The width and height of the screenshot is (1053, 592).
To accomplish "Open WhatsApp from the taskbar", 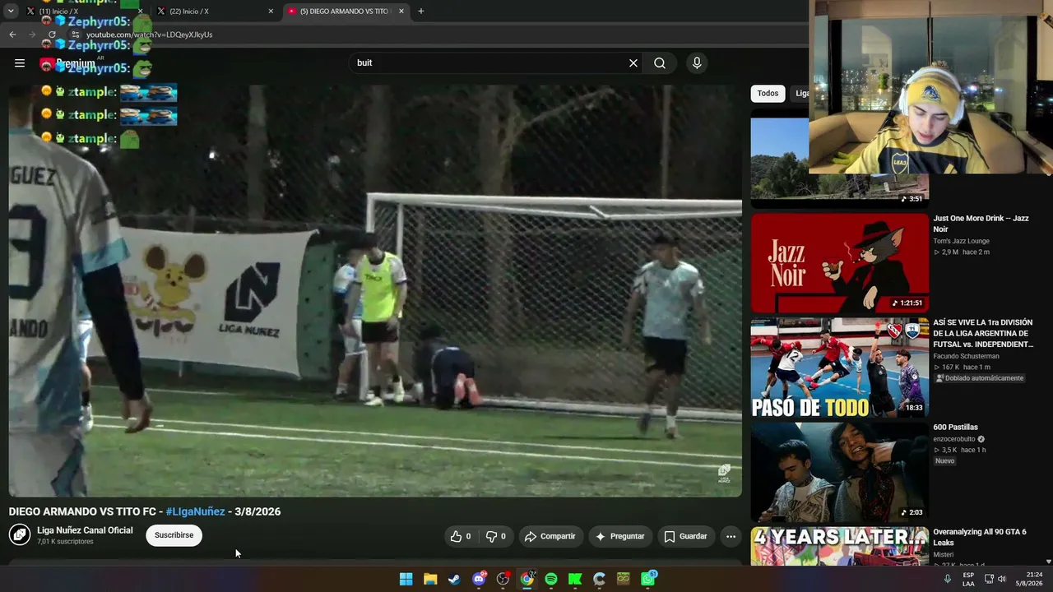I will [648, 579].
